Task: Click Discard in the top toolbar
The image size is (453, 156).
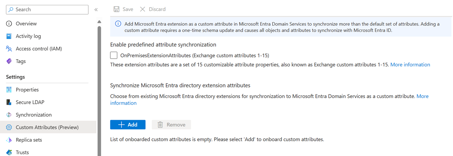Action: [153, 9]
